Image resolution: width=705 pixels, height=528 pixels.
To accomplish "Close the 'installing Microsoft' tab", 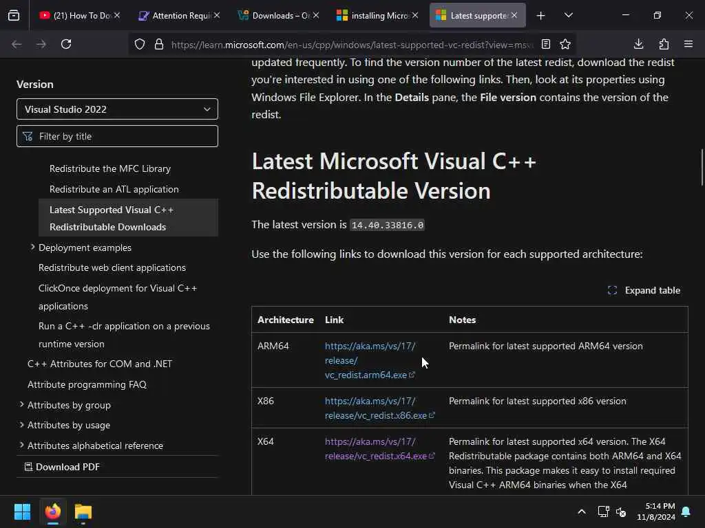I will point(415,15).
